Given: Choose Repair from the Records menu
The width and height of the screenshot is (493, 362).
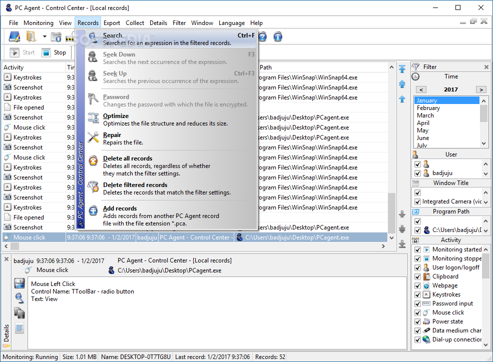Looking at the screenshot, I should tap(171, 138).
